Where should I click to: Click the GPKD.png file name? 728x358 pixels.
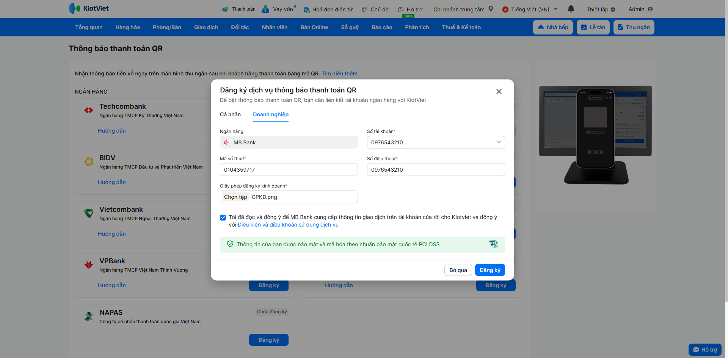coord(264,197)
